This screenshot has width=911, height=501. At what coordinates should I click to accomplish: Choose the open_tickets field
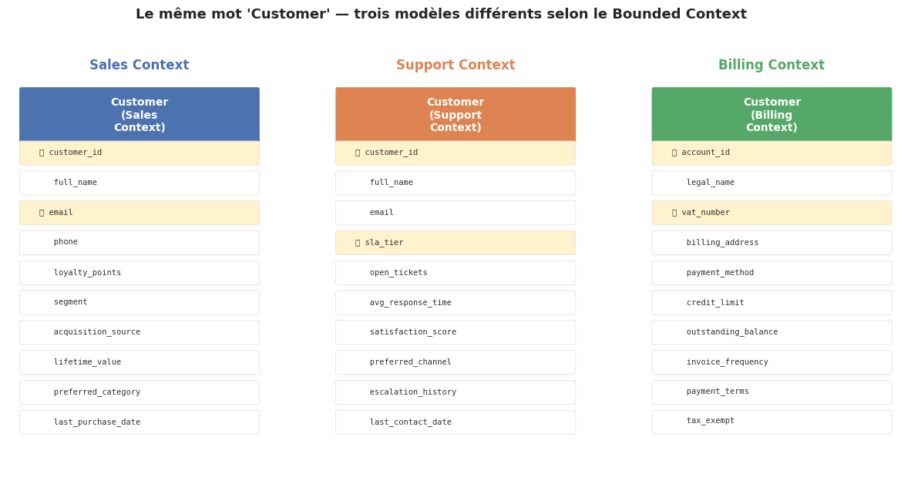(455, 273)
